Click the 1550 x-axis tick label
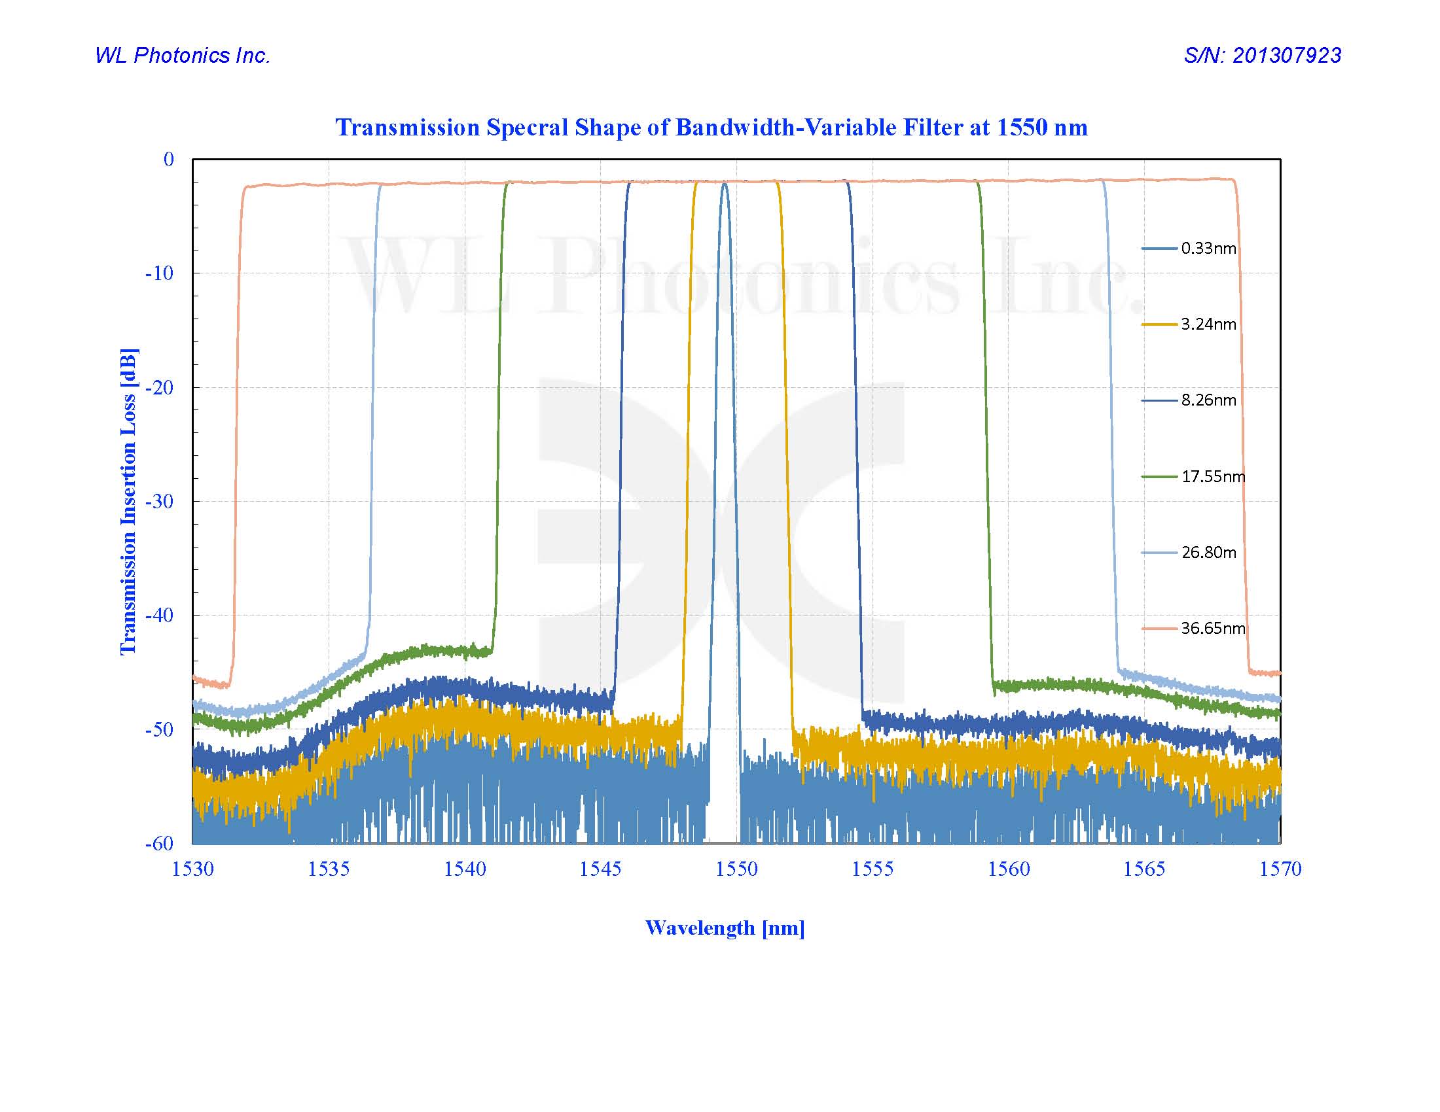Image resolution: width=1440 pixels, height=1112 pixels. tap(736, 869)
